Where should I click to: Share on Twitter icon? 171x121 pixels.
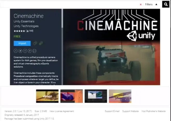pyautogui.click(x=20, y=51)
